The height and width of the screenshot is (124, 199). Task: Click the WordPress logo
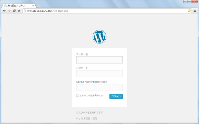point(99,37)
